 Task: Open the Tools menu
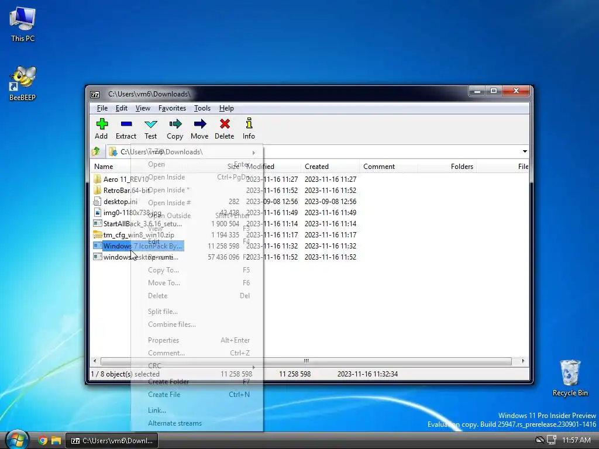point(202,108)
